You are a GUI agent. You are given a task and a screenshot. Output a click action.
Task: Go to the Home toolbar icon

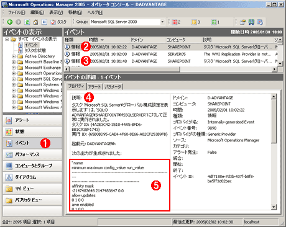35,22
